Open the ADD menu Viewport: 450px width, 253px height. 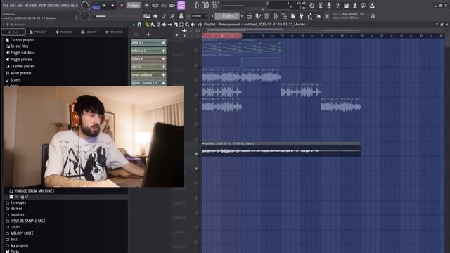point(20,5)
